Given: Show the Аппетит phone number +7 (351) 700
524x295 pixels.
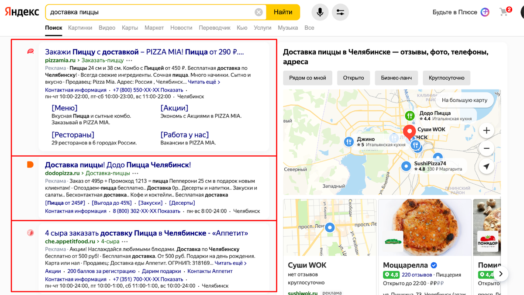Looking at the screenshot, I should (x=148, y=279).
